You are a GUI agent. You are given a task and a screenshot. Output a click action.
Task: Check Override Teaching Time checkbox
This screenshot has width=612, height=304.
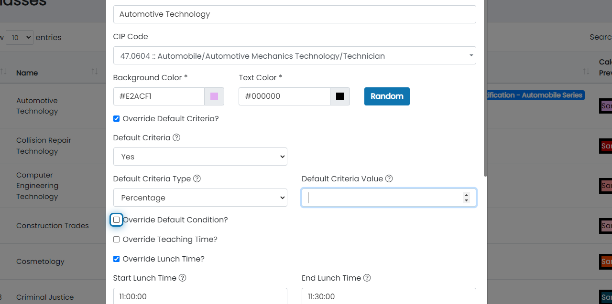click(x=116, y=239)
